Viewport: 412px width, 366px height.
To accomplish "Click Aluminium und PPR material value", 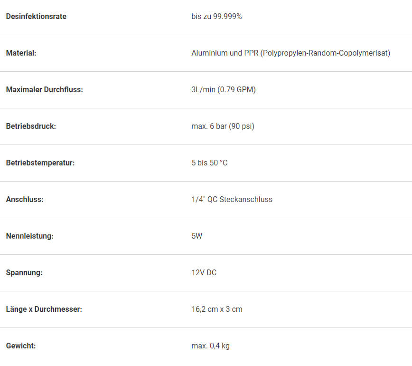I will click(x=291, y=53).
